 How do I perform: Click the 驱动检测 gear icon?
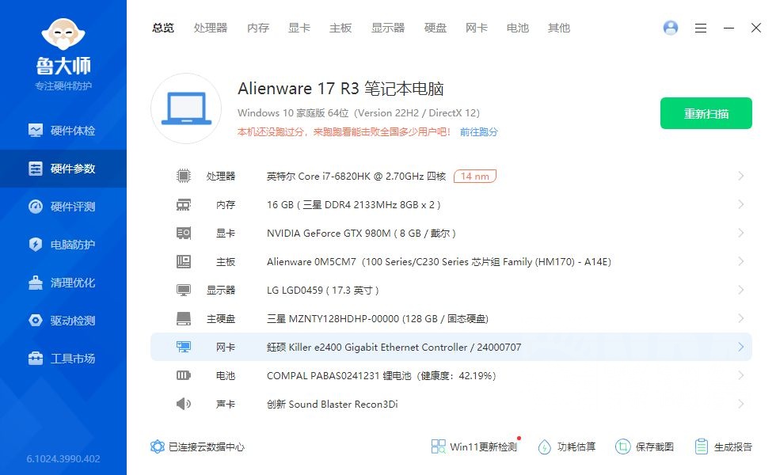(35, 321)
